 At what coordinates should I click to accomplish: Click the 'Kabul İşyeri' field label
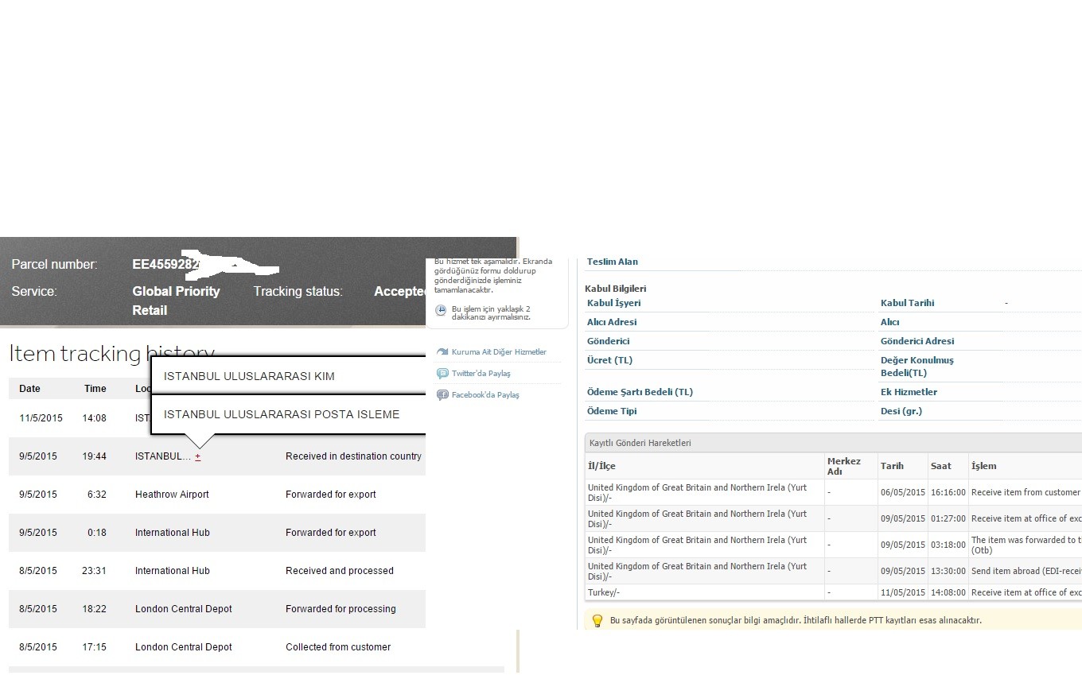[x=613, y=303]
